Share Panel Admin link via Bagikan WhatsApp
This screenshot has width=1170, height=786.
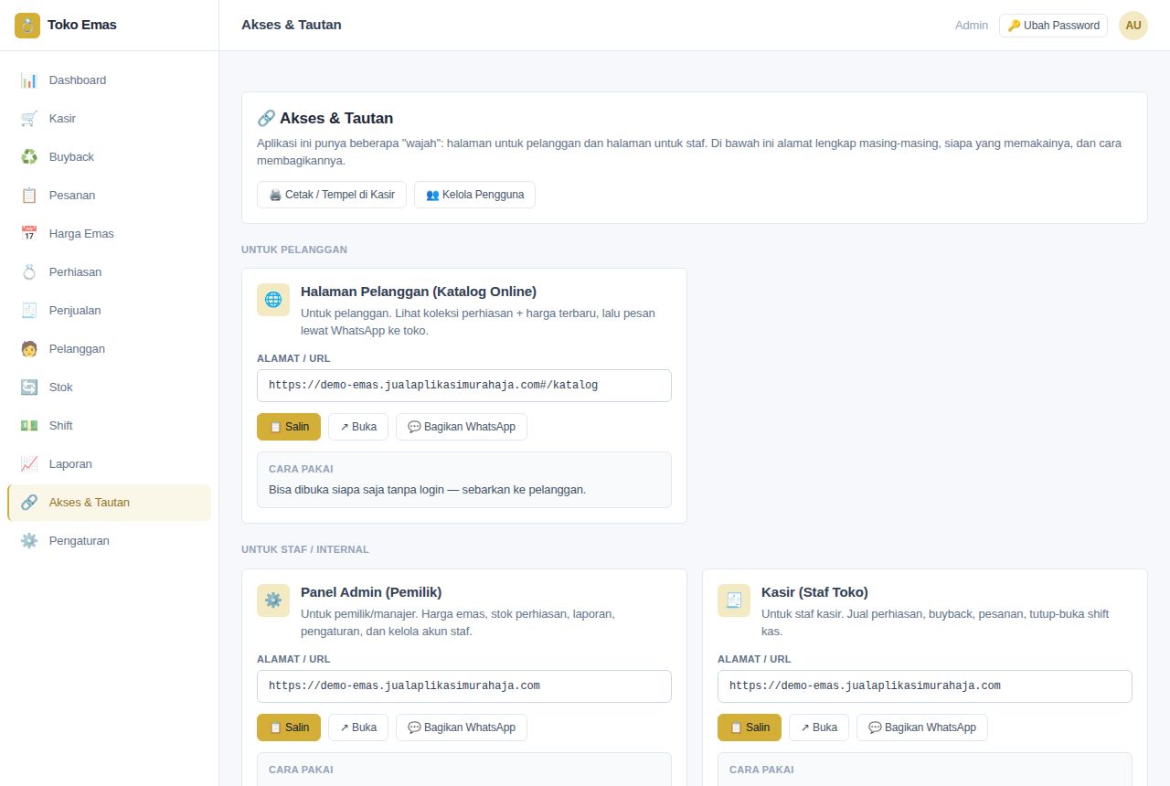[x=462, y=728]
